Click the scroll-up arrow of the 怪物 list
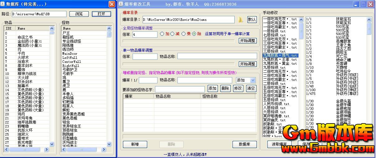 pyautogui.click(x=109, y=28)
